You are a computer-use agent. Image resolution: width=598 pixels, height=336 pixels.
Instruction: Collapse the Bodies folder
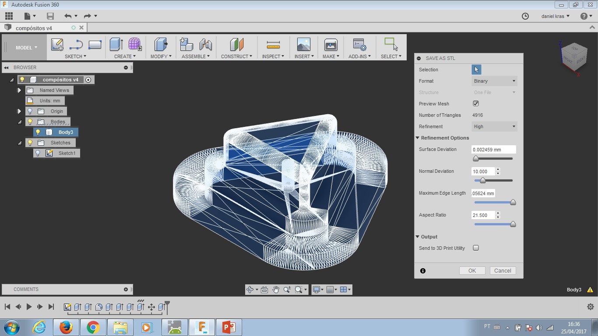point(19,122)
